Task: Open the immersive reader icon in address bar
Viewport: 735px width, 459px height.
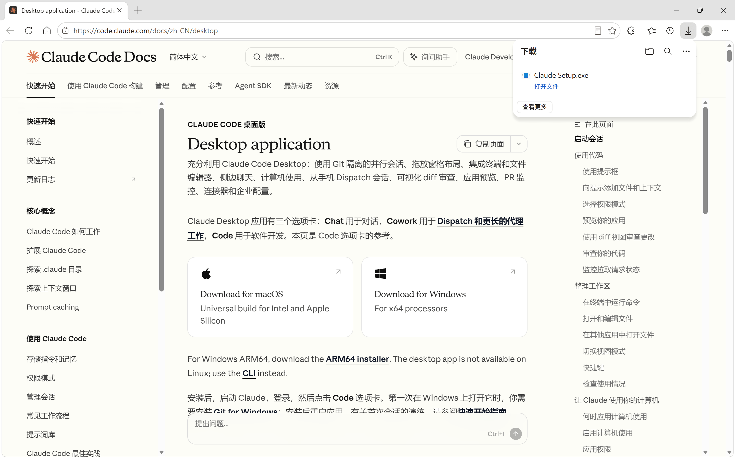Action: (598, 31)
